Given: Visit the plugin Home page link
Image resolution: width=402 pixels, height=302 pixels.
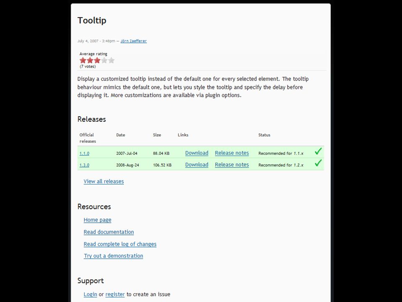Looking at the screenshot, I should (x=98, y=220).
